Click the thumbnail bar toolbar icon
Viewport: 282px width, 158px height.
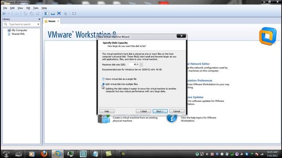[53, 14]
